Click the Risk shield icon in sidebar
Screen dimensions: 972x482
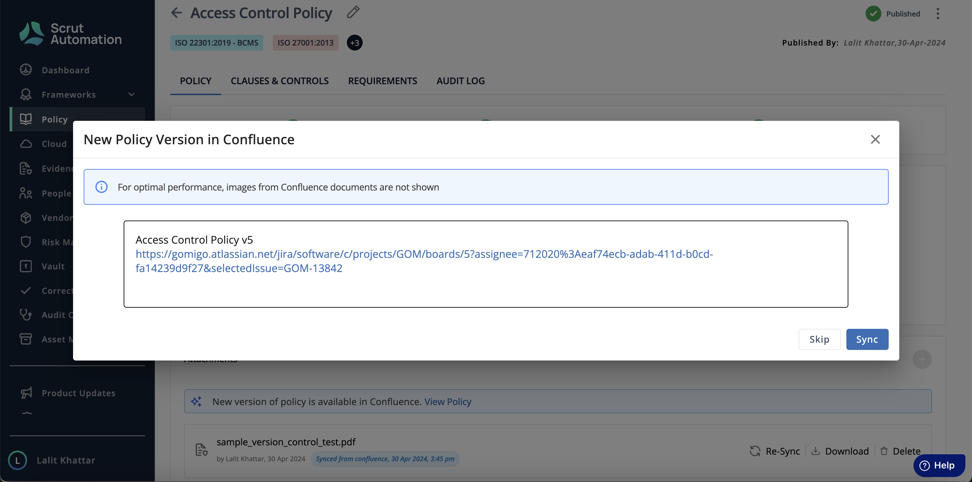coord(26,242)
